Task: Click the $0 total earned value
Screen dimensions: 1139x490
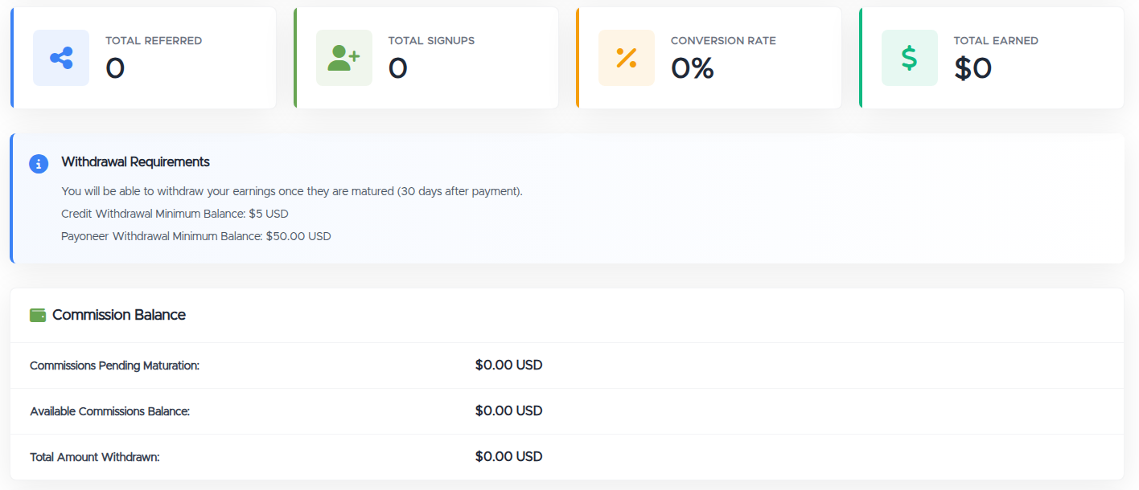Action: (x=973, y=69)
